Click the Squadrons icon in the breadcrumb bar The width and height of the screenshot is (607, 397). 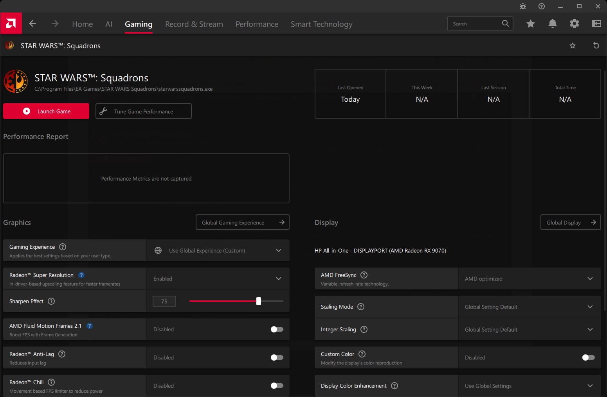click(x=9, y=45)
